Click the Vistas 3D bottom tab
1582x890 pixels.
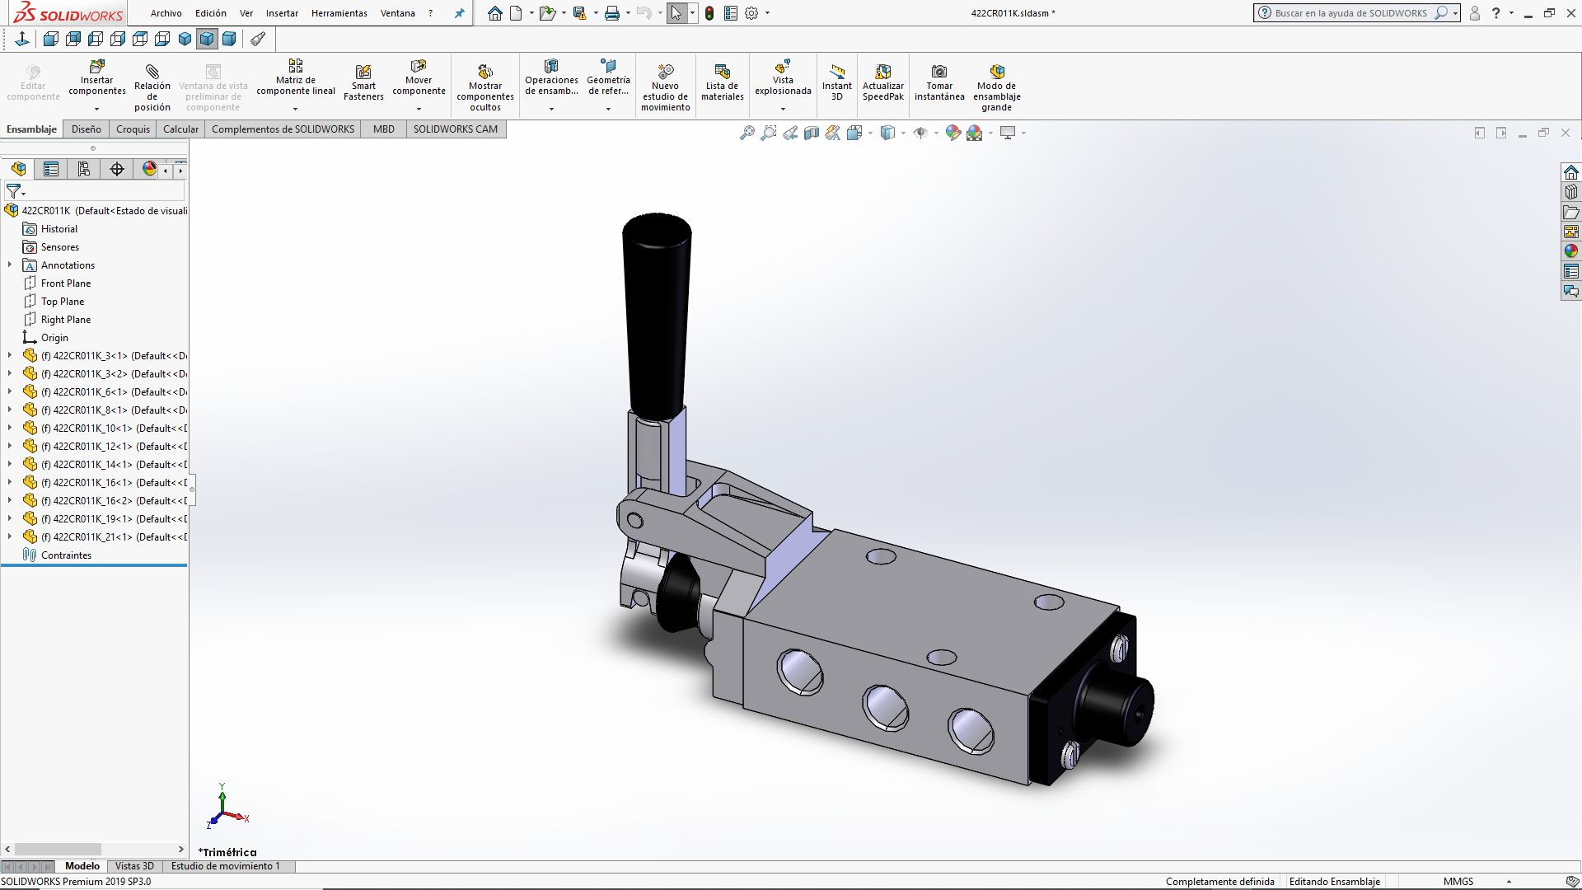(x=134, y=866)
